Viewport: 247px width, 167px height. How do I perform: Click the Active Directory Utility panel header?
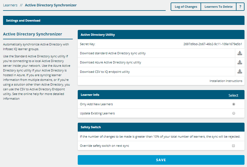coord(161,35)
